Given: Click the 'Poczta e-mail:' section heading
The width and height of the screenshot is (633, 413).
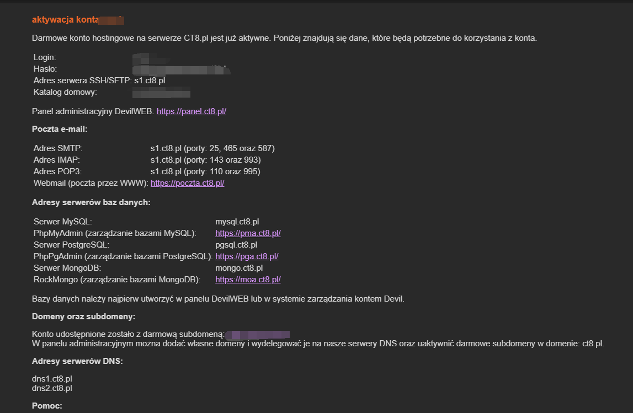Looking at the screenshot, I should [x=60, y=129].
